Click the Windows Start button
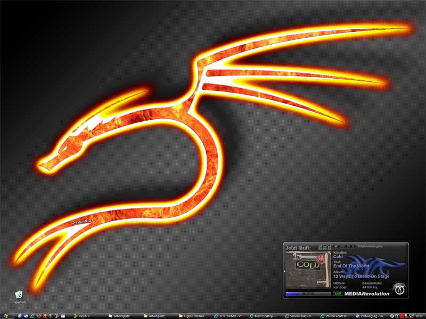The height and width of the screenshot is (319, 426). click(6, 316)
